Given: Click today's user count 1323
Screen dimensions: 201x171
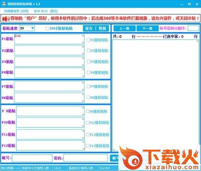Looking at the screenshot, I should tap(57, 168).
